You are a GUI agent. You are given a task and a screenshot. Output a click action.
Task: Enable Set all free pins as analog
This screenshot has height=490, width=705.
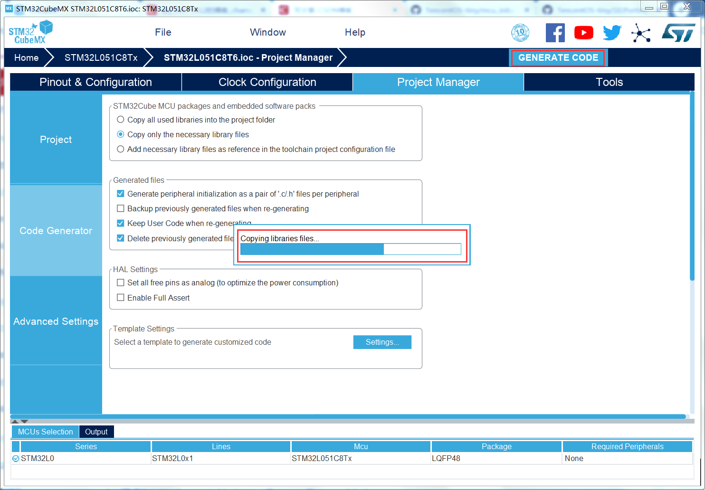121,283
